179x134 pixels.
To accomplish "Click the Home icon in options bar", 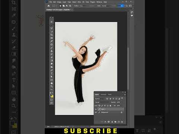I will (x=48, y=6).
